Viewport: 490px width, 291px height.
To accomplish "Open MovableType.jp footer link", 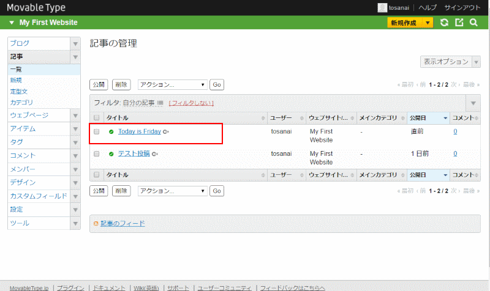I will click(x=29, y=288).
